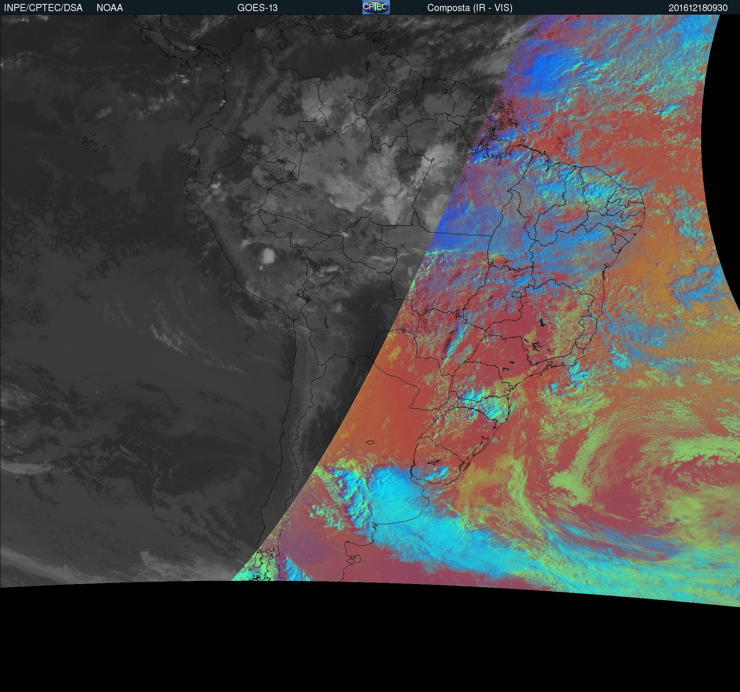This screenshot has width=740, height=692.
Task: Click the INPE/CPTEC/DSA header label
Action: [43, 8]
